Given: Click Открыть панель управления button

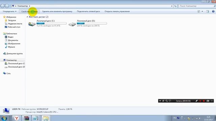Looking at the screenshot, I should (x=117, y=11).
